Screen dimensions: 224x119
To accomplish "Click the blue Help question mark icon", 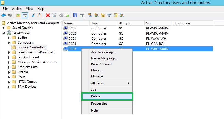I will 75,15.
